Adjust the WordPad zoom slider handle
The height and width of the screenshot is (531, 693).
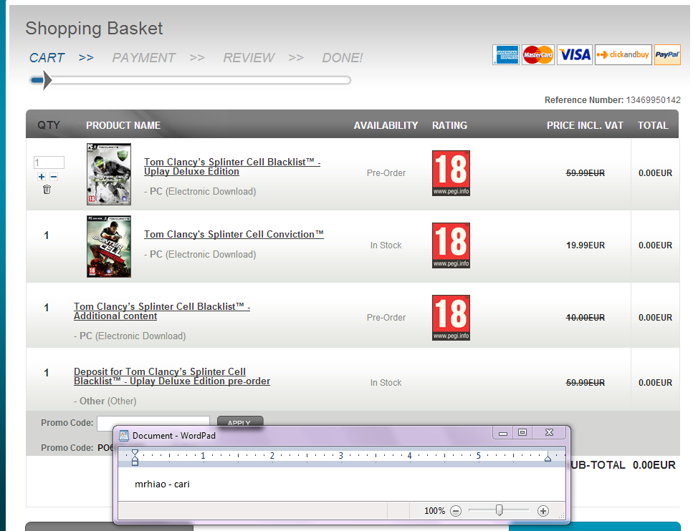click(499, 510)
